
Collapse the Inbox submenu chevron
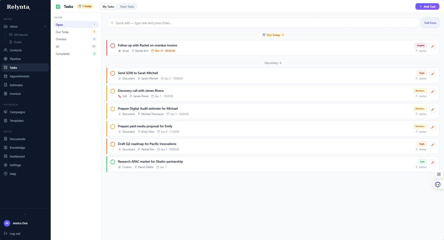(45, 27)
